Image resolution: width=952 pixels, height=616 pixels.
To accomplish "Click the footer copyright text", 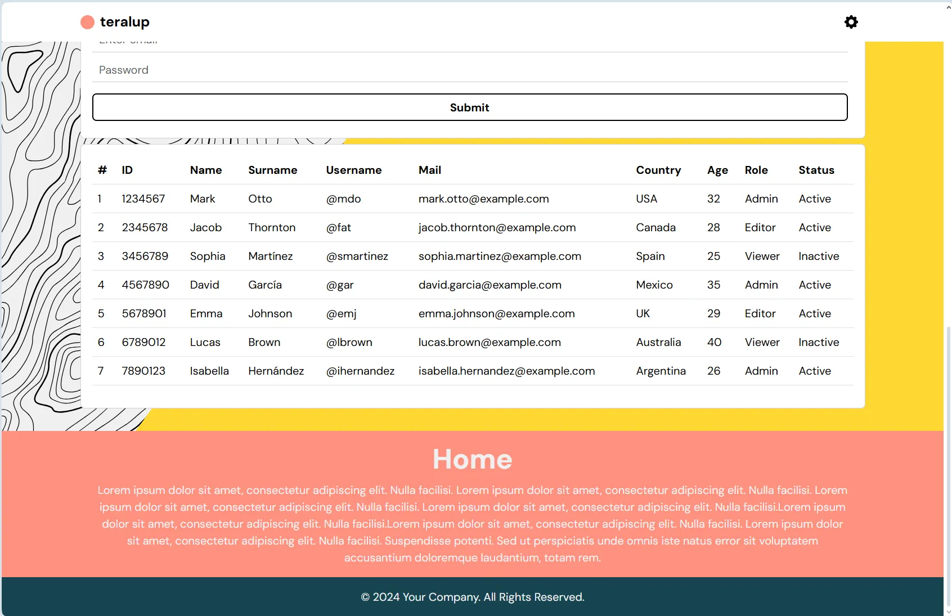I will (473, 597).
